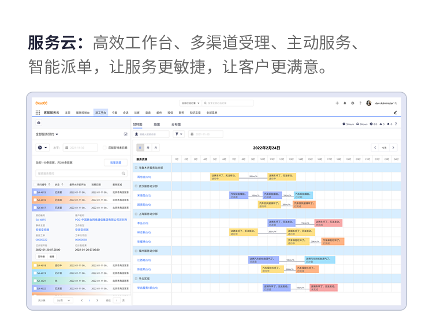Enable the 匹配甘特表日期 checkbox
Viewport: 433px width, 317px height.
104,148
